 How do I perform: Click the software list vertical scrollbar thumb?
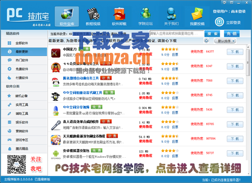(x=248, y=63)
